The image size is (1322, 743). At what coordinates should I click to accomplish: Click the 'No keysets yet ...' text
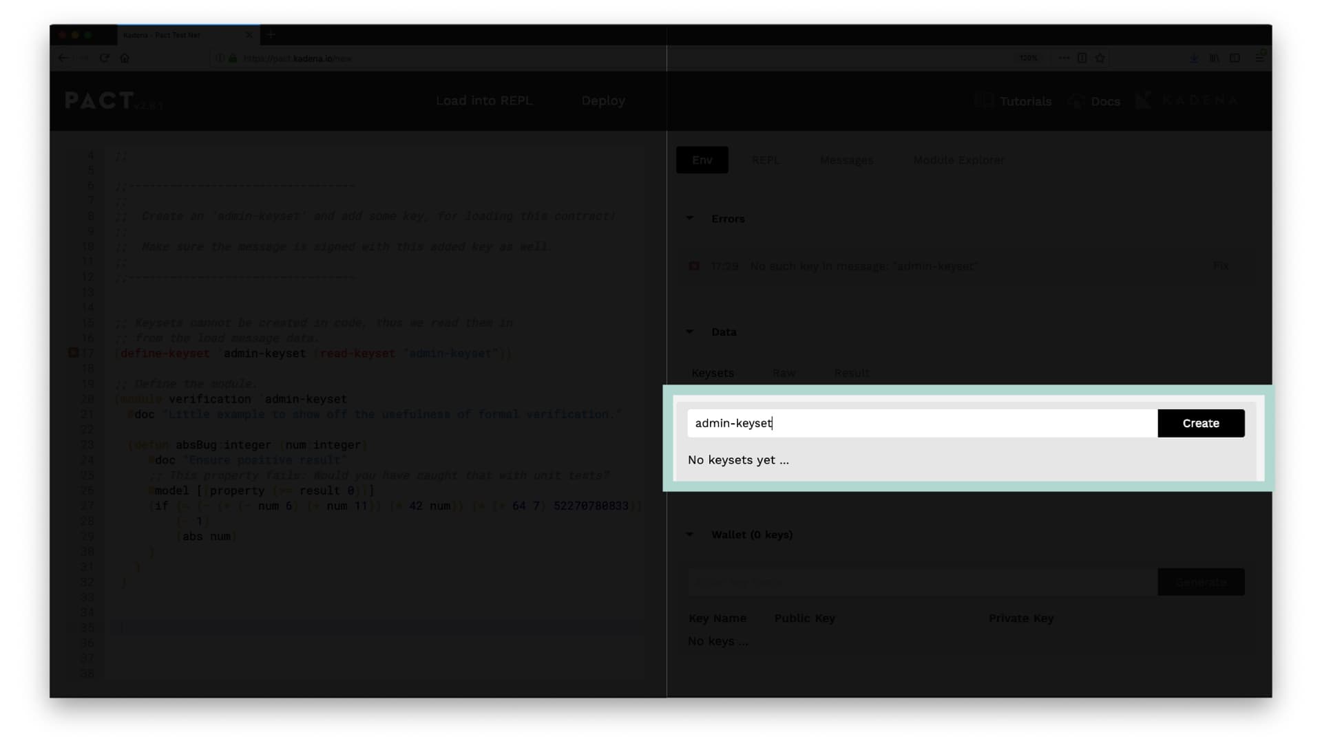738,460
